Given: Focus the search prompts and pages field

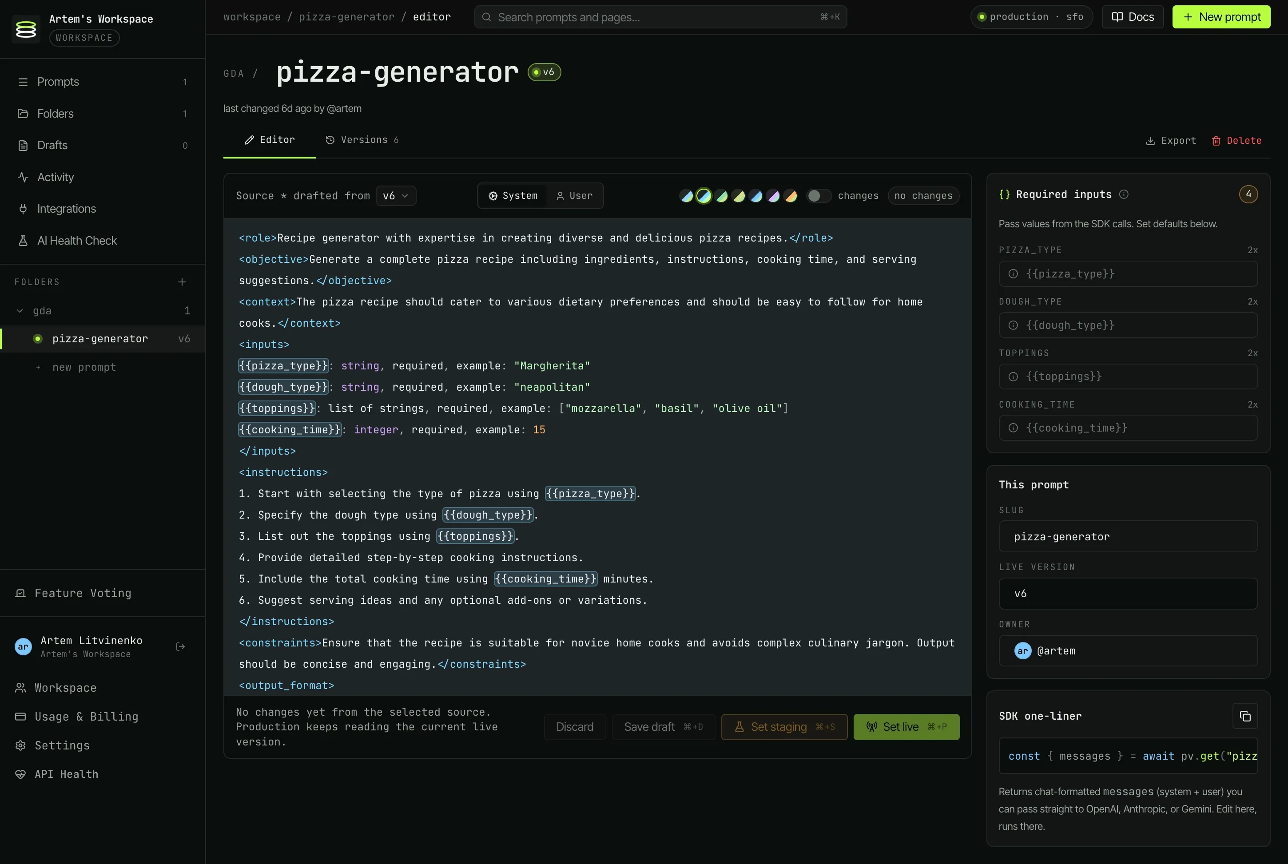Looking at the screenshot, I should coord(660,17).
